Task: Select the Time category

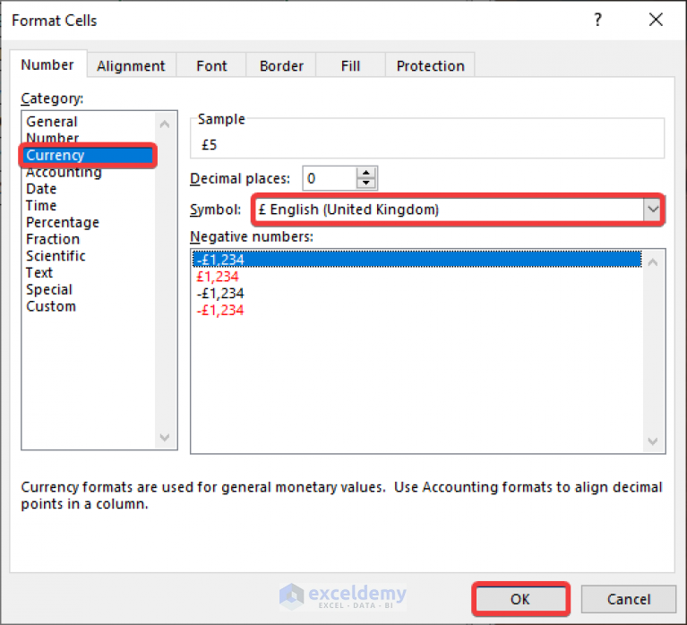Action: click(x=90, y=205)
